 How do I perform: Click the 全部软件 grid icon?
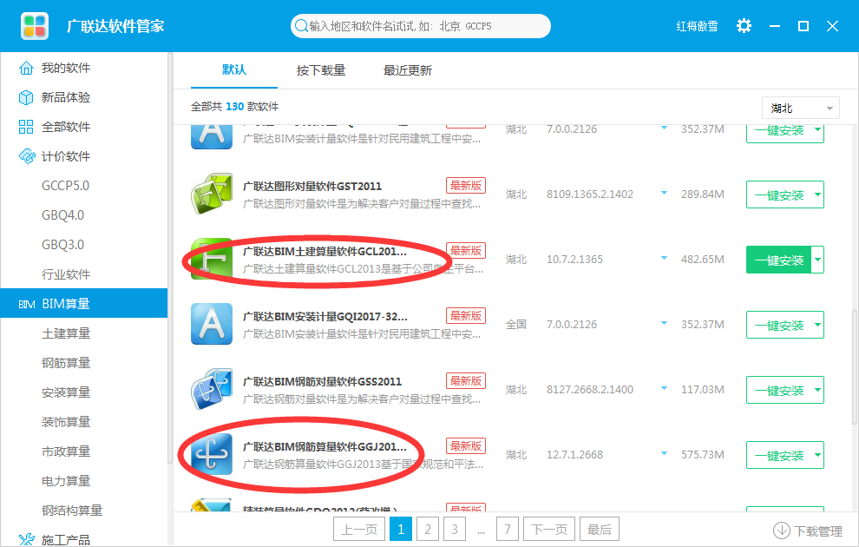26,127
